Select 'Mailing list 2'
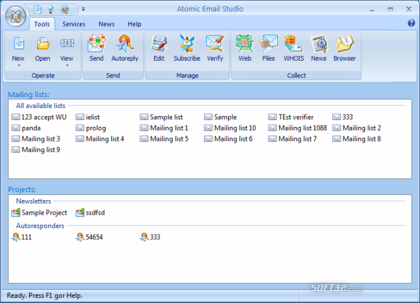Viewport: 420px width, 303px height. coord(357,128)
